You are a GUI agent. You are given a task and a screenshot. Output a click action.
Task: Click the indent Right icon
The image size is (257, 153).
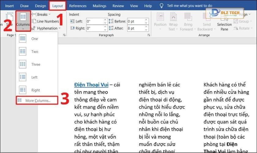[72, 28]
